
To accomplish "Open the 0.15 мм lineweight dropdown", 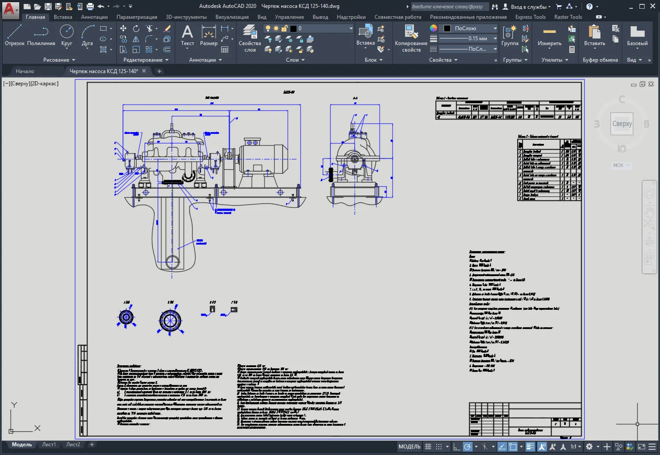I will tap(468, 38).
